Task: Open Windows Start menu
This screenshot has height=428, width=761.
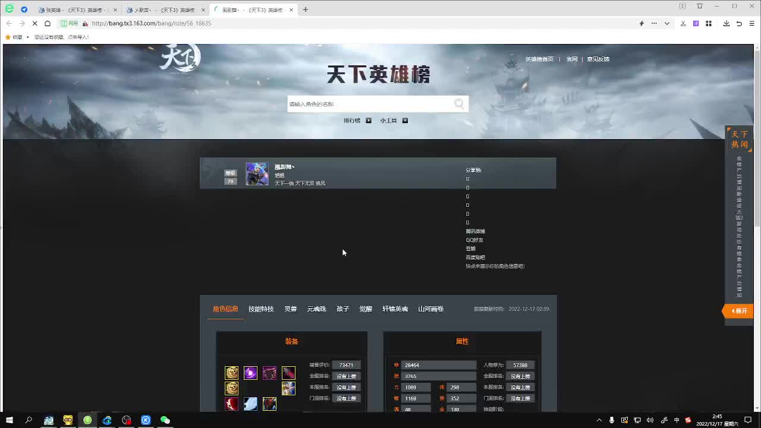Action: [10, 420]
